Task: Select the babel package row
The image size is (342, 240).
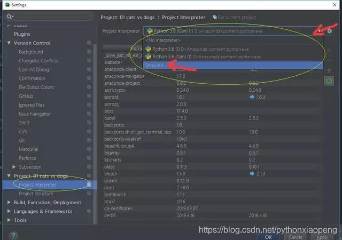Action: tap(212, 118)
